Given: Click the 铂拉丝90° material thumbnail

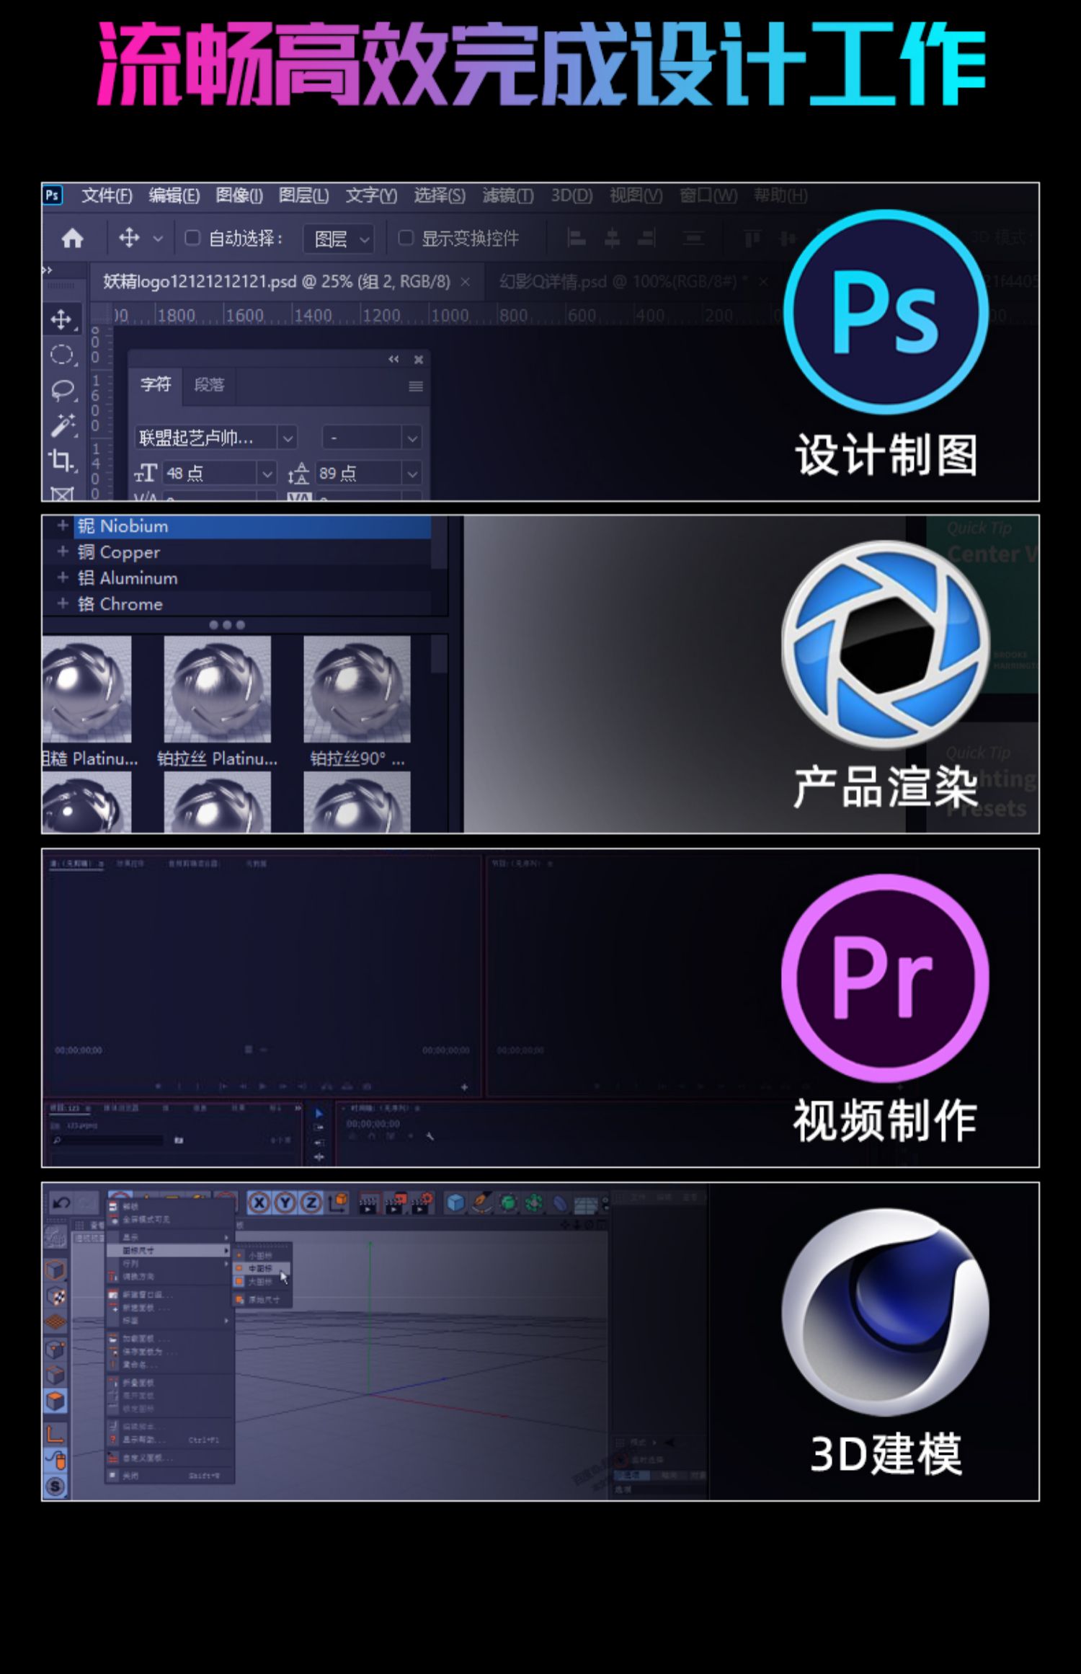Looking at the screenshot, I should click(357, 689).
